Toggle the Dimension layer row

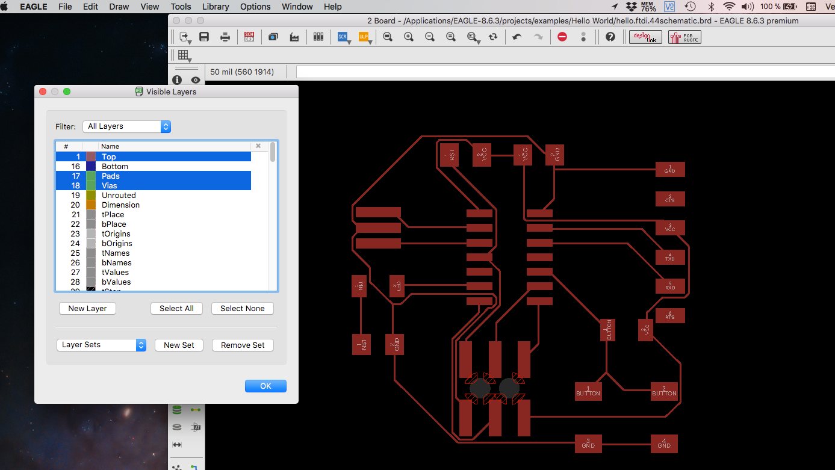(154, 205)
